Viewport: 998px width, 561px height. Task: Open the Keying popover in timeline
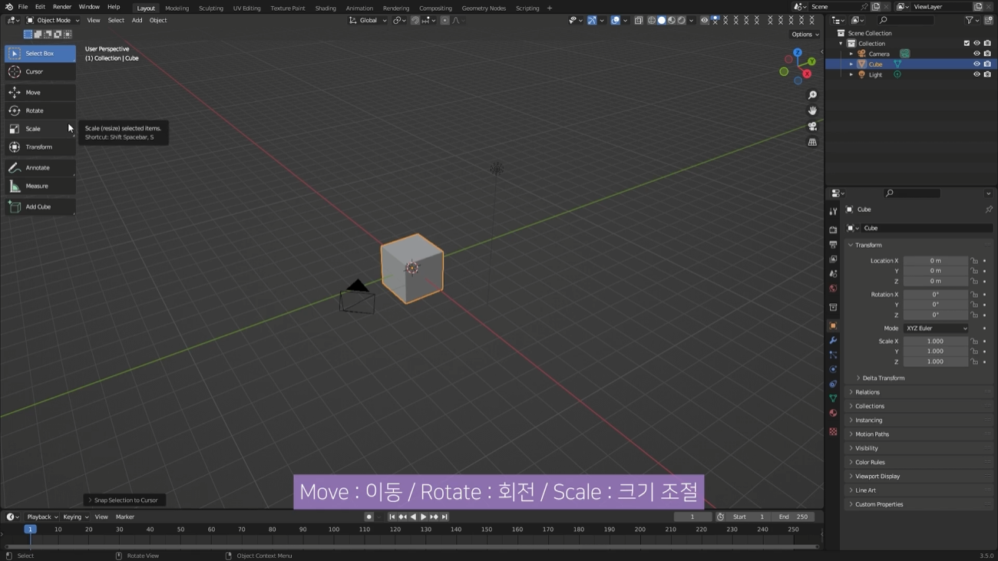pos(75,517)
